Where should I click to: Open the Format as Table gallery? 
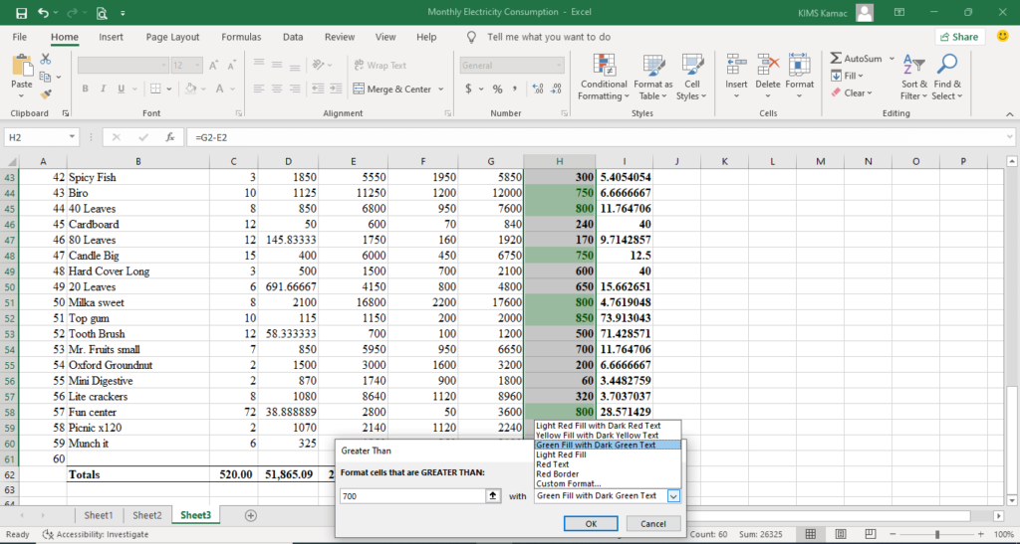click(x=653, y=78)
